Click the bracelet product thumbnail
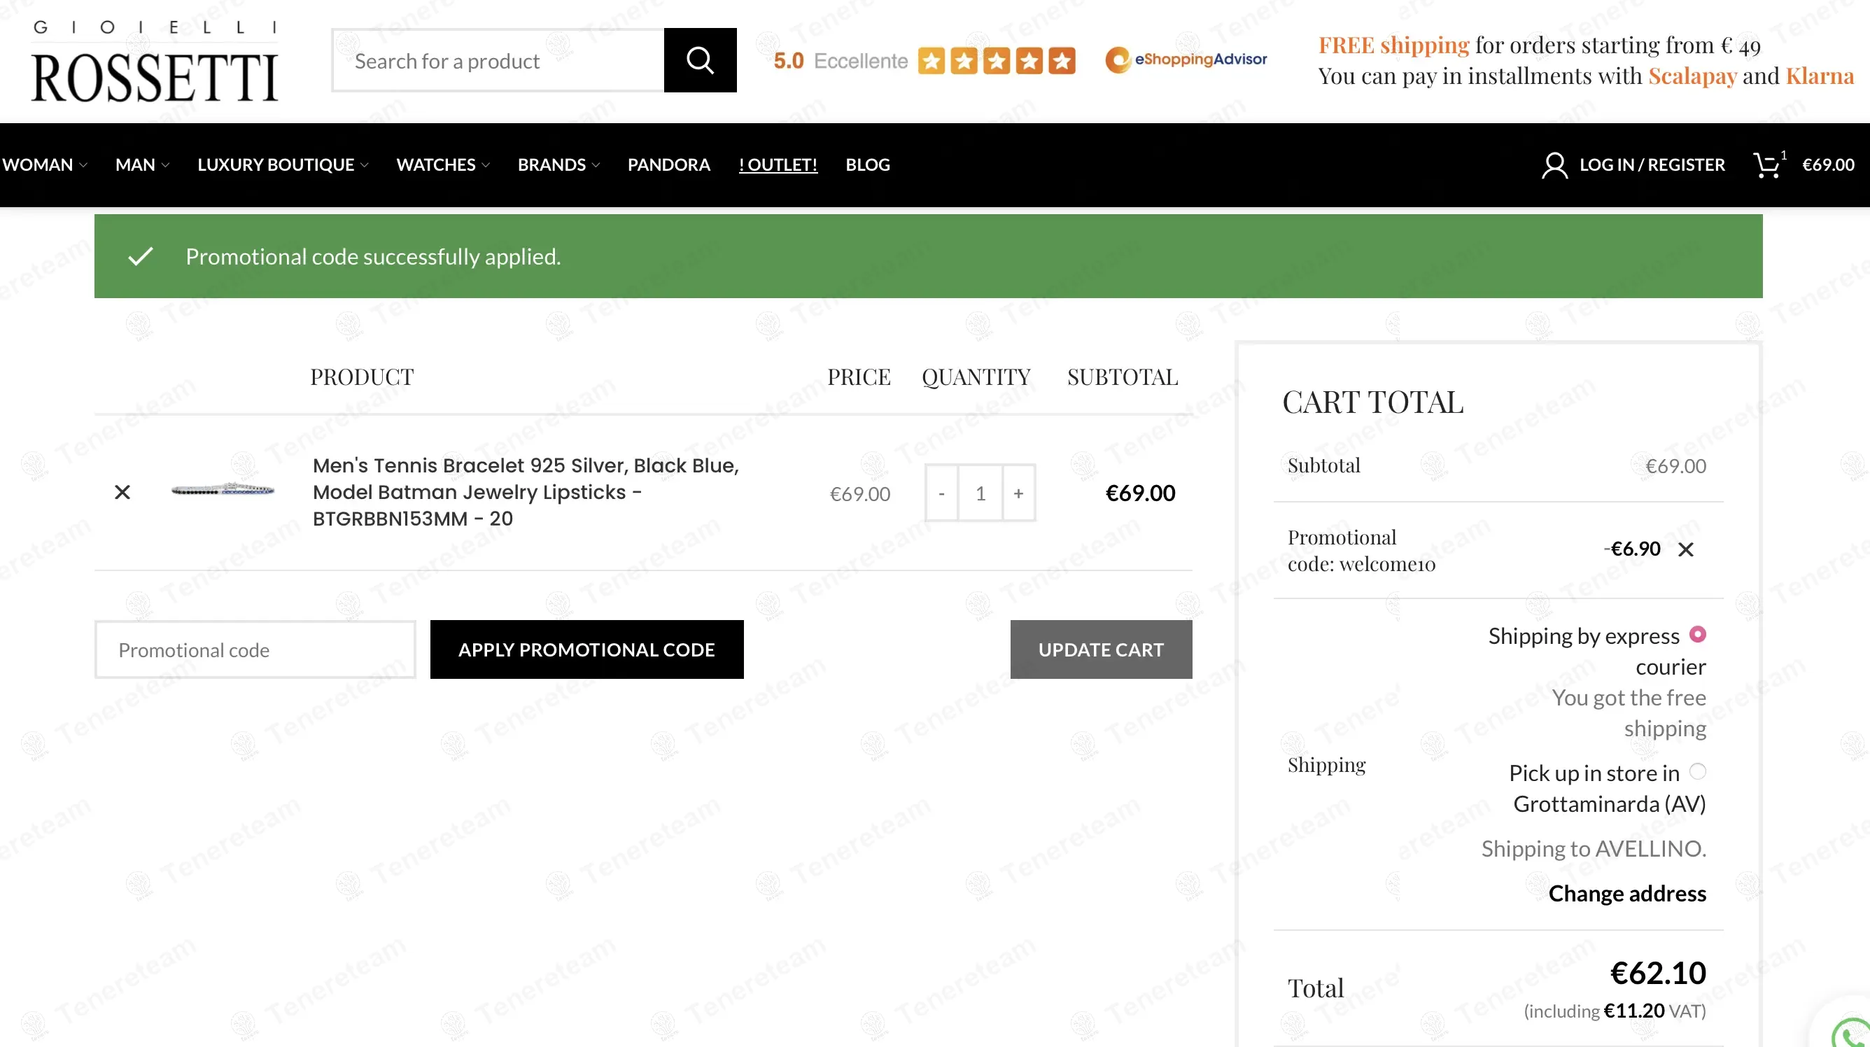This screenshot has height=1047, width=1870. pos(223,489)
